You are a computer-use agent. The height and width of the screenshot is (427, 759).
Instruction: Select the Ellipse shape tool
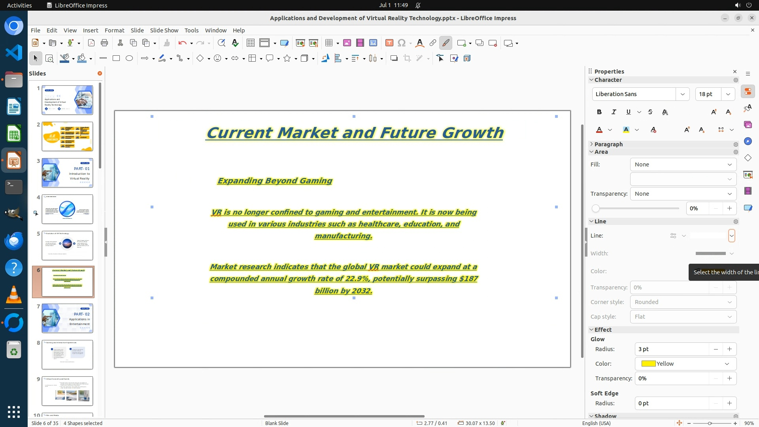(x=129, y=59)
